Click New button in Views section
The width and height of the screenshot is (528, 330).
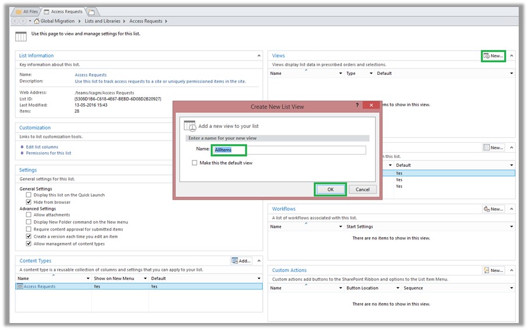click(x=493, y=56)
